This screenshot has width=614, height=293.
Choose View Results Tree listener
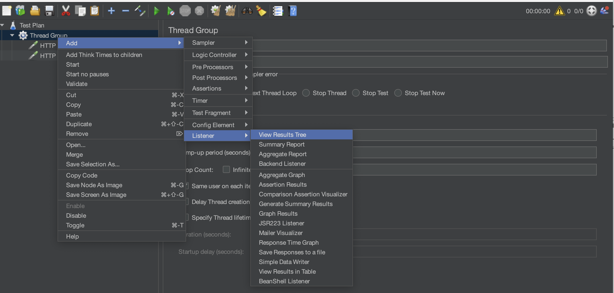[282, 135]
